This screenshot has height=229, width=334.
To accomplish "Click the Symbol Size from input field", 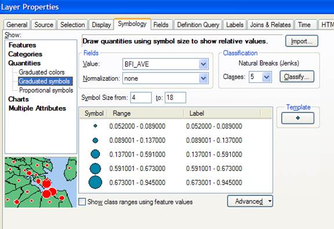I will pyautogui.click(x=141, y=97).
